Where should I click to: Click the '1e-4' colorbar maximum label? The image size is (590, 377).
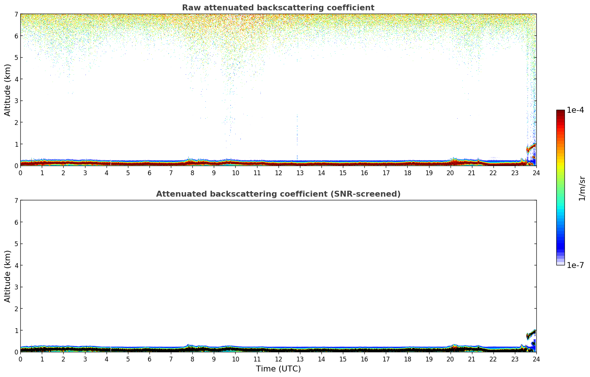575,110
